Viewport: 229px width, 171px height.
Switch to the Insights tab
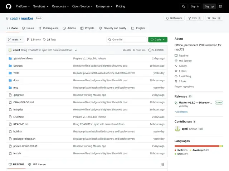138,28
